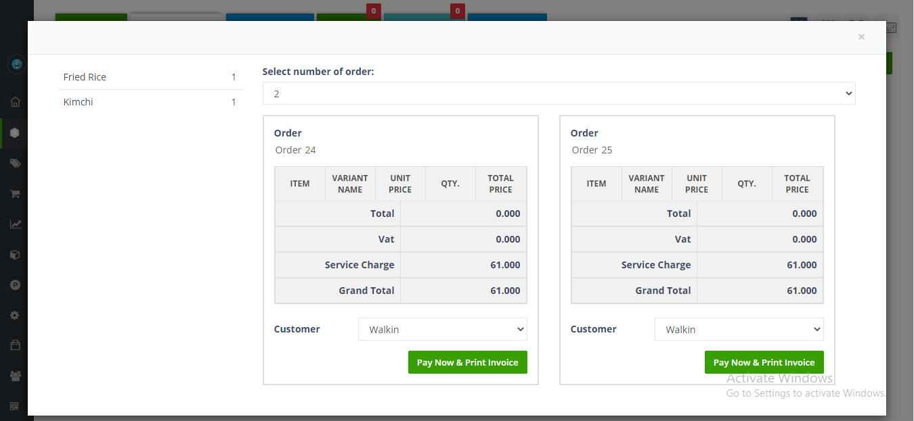914x421 pixels.
Task: Click the active hexagon icon in the sidebar
Action: click(15, 133)
